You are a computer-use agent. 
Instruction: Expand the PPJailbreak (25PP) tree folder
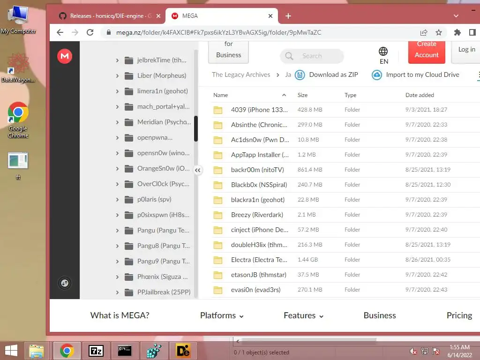click(117, 292)
